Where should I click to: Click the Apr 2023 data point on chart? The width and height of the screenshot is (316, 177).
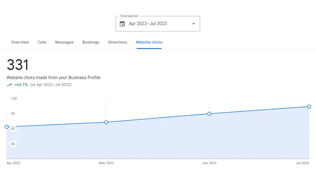tap(7, 127)
